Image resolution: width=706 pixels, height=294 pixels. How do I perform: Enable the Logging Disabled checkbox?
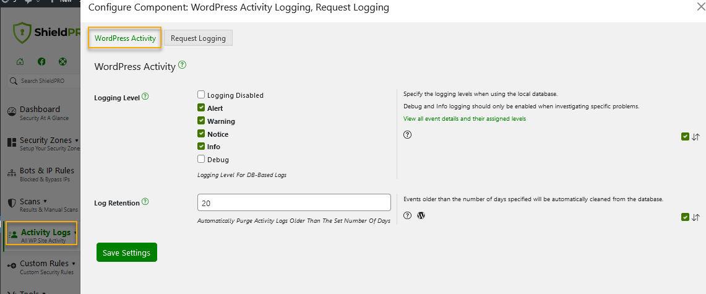click(x=201, y=95)
